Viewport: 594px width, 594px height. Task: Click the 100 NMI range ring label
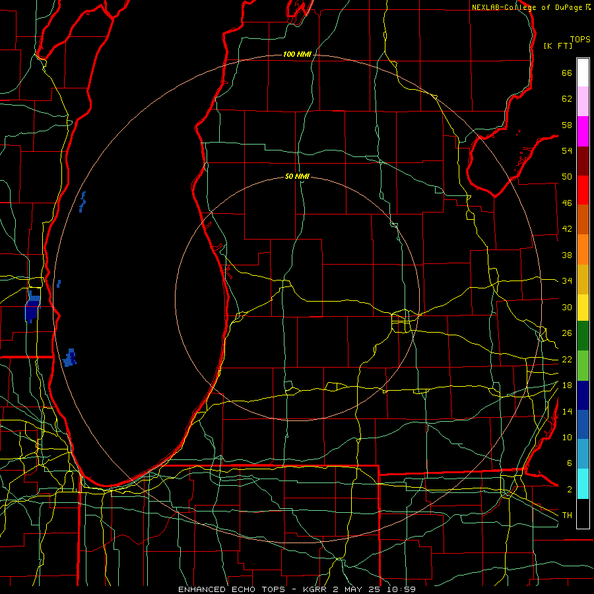tap(297, 54)
